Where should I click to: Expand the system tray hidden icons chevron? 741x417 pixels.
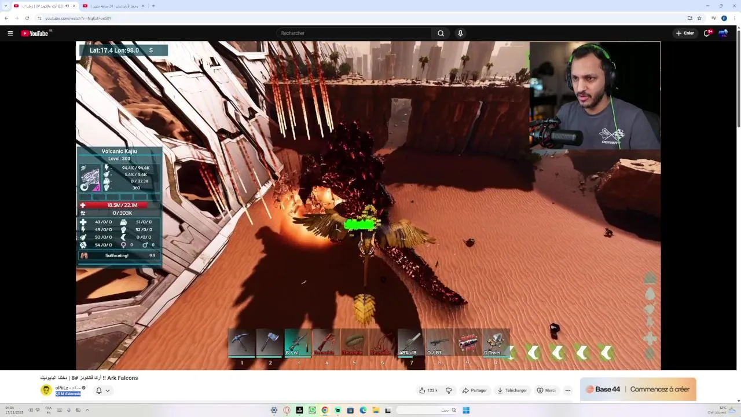pos(87,410)
